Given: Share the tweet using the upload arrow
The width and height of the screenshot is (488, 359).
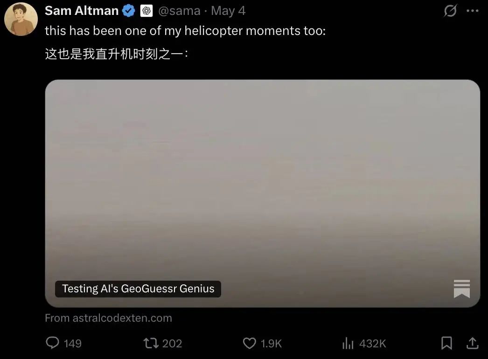Looking at the screenshot, I should pyautogui.click(x=473, y=343).
